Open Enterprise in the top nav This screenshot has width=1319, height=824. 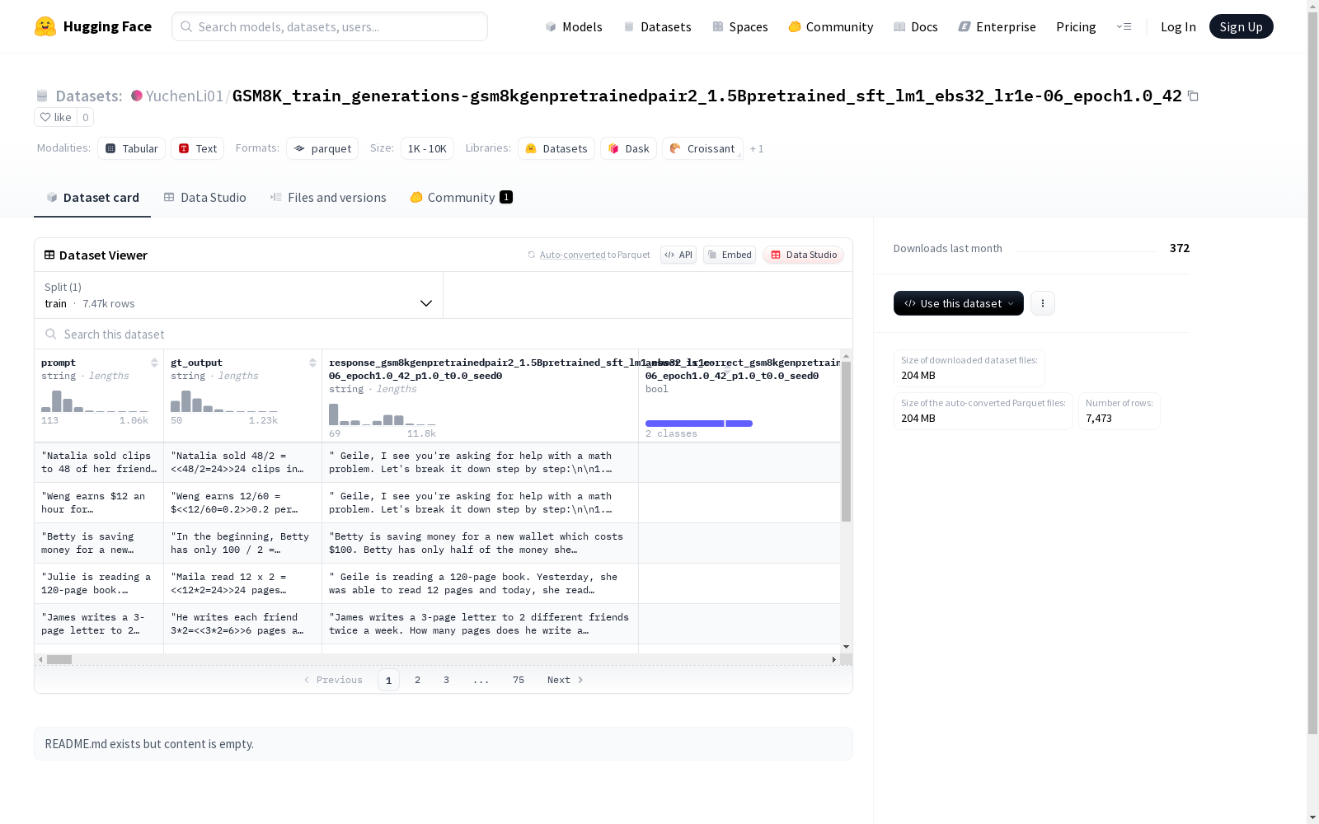pos(997,26)
